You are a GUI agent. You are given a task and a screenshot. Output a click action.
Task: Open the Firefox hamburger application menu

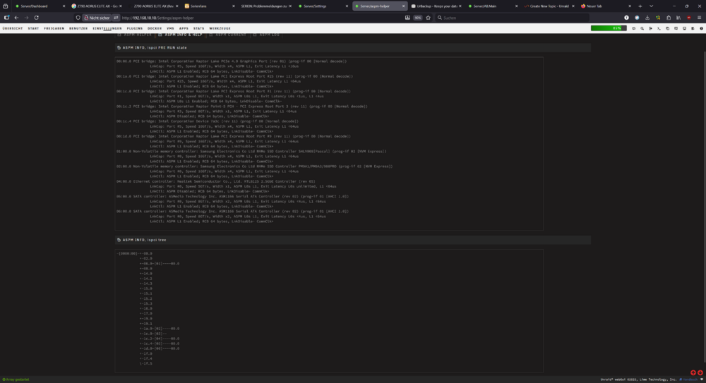(699, 18)
